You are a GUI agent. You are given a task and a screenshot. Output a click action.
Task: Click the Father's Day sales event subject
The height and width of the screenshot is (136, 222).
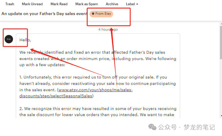tap(44, 14)
